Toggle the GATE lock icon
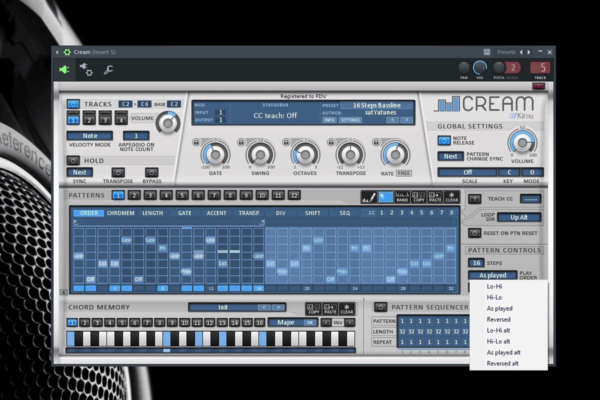This screenshot has width=600, height=400. coord(196,142)
